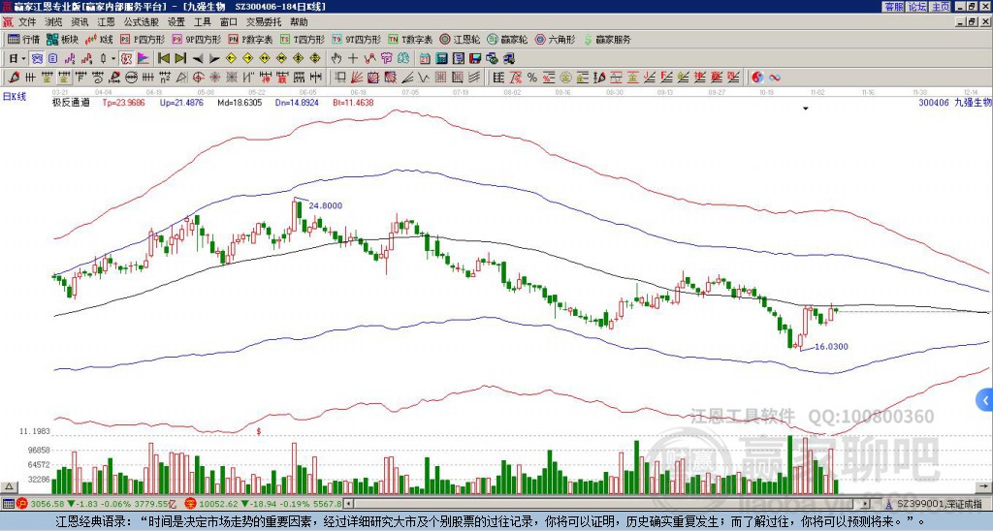Click the up triangle button beside volume

[x=9, y=486]
